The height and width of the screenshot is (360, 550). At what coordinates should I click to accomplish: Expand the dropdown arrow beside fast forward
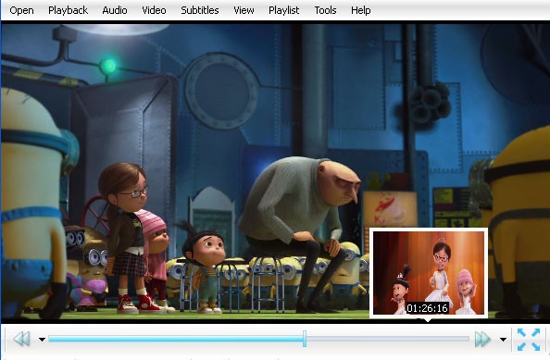503,340
